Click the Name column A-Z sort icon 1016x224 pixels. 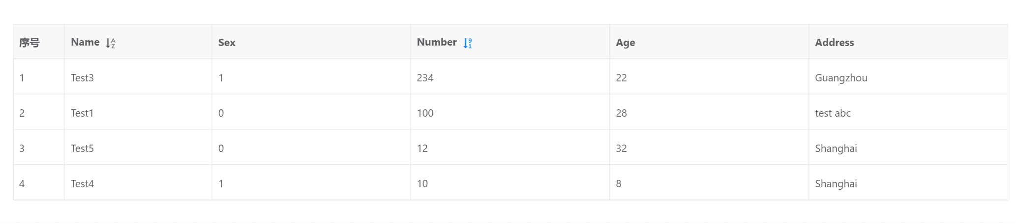click(x=111, y=43)
